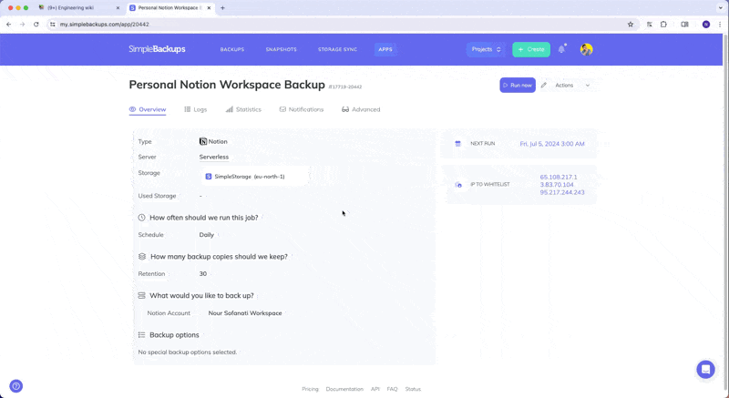Viewport: 729px width, 398px height.
Task: Open the chat support widget
Action: tap(705, 370)
